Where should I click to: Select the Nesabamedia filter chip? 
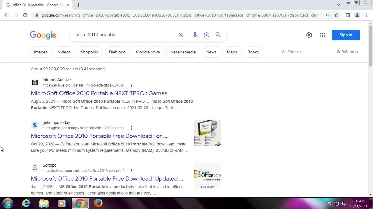pos(183,52)
